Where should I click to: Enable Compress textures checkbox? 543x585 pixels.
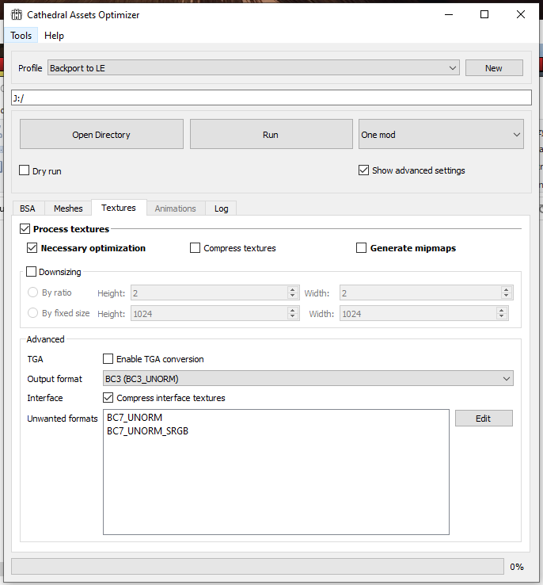pos(195,248)
